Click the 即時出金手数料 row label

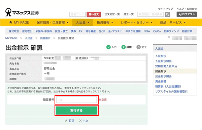pos(18,74)
